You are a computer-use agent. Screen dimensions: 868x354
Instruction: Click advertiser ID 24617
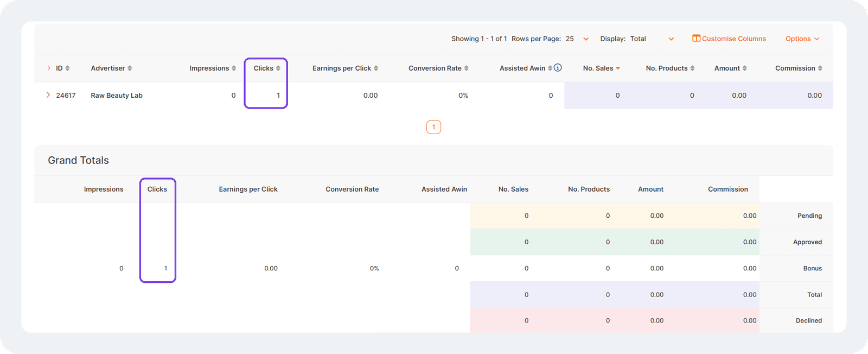[x=66, y=96]
